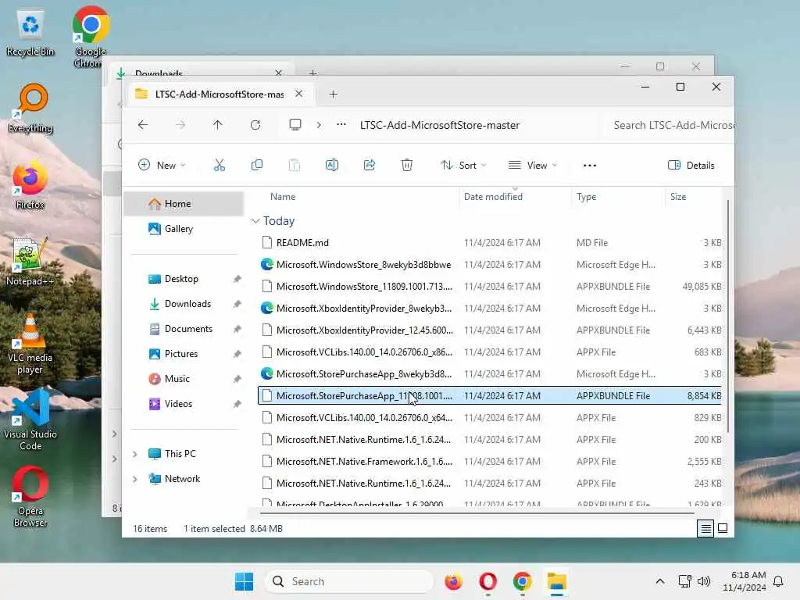Open breadcrumb ellipsis in address bar
This screenshot has height=600, width=800.
(341, 125)
